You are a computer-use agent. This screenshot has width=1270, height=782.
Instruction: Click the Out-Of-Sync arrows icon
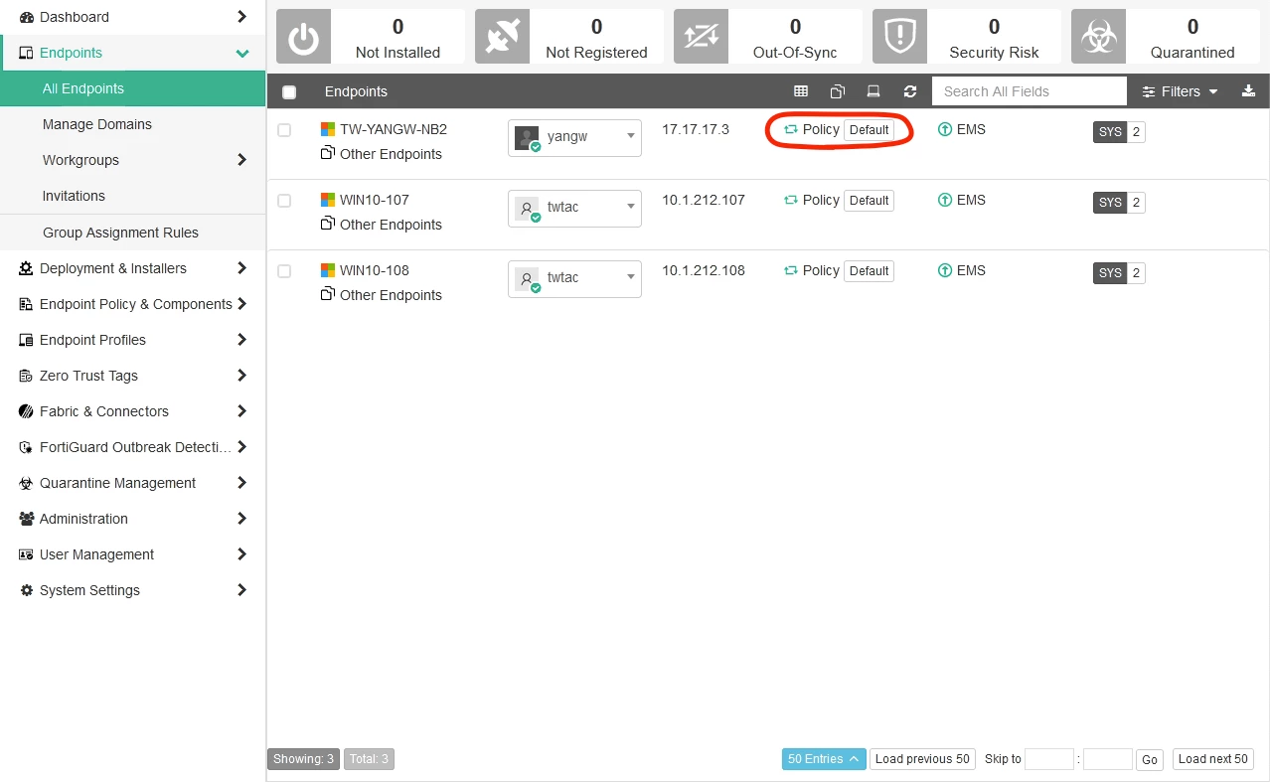point(701,38)
